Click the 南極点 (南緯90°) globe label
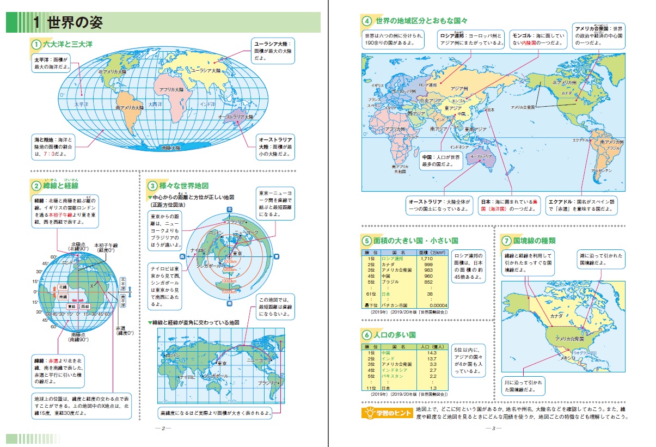This screenshot has height=447, width=656. (78, 336)
